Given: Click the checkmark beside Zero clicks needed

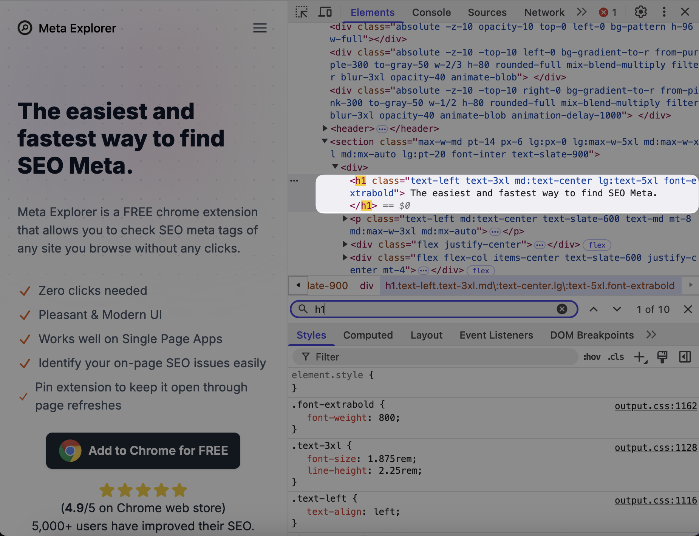Looking at the screenshot, I should 25,291.
